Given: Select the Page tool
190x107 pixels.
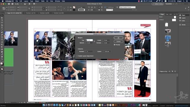Looking at the screenshot, I should click(x=2, y=20).
